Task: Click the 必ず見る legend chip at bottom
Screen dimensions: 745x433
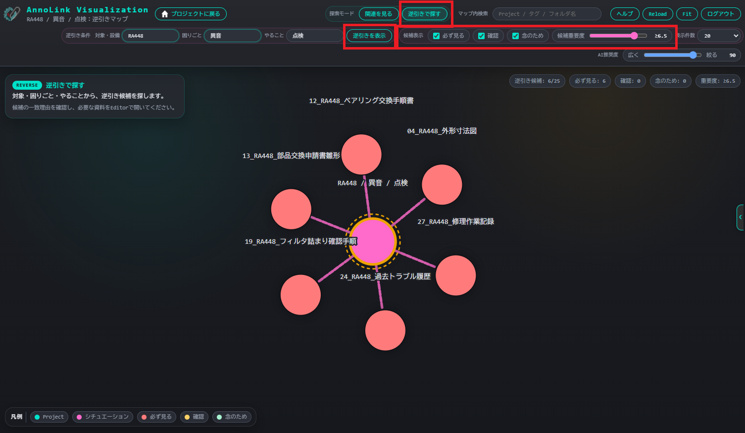Action: (156, 417)
